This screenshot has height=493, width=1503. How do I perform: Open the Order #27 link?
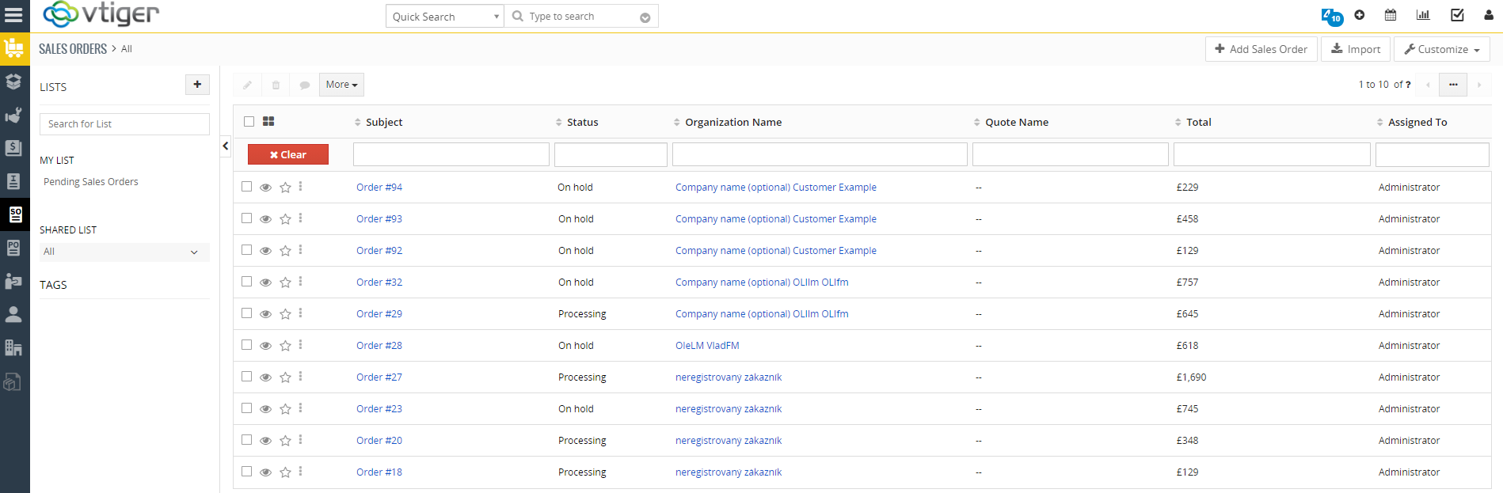(x=379, y=377)
